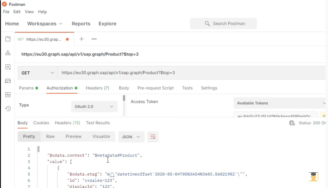Select the Raw response view
The height and width of the screenshot is (188, 328).
tap(50, 136)
